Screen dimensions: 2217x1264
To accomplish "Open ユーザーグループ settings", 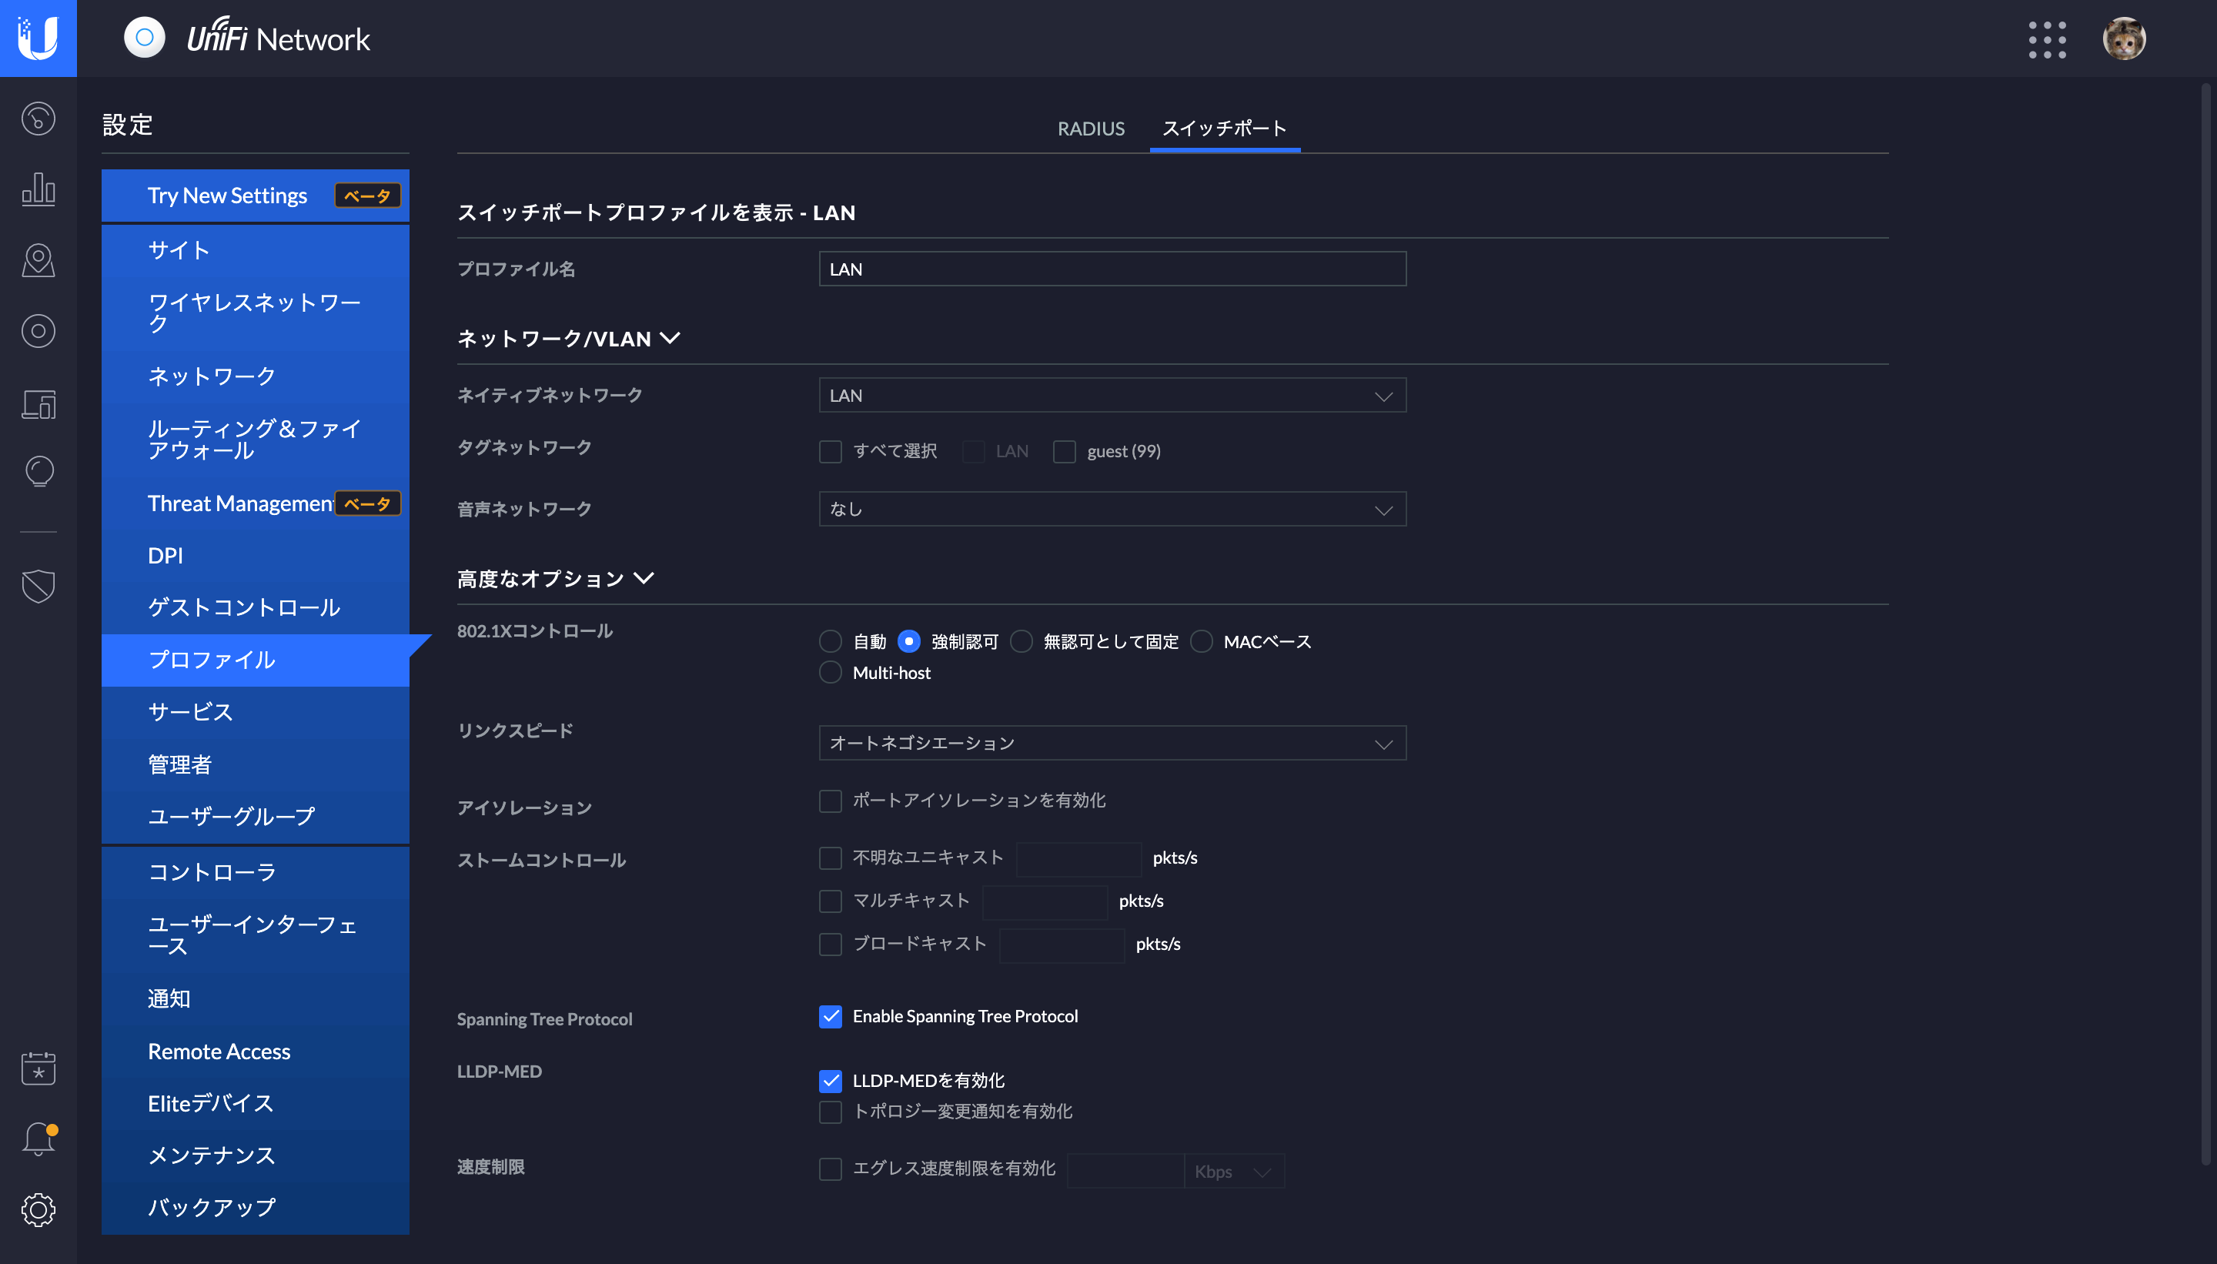I will click(256, 817).
